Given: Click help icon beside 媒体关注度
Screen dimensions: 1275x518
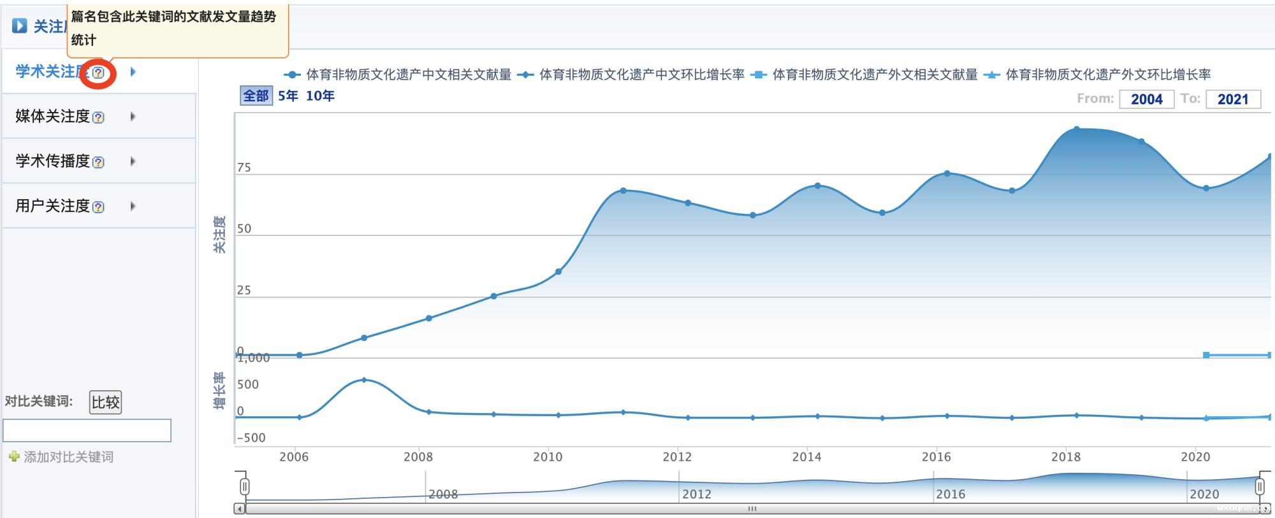Looking at the screenshot, I should (98, 117).
